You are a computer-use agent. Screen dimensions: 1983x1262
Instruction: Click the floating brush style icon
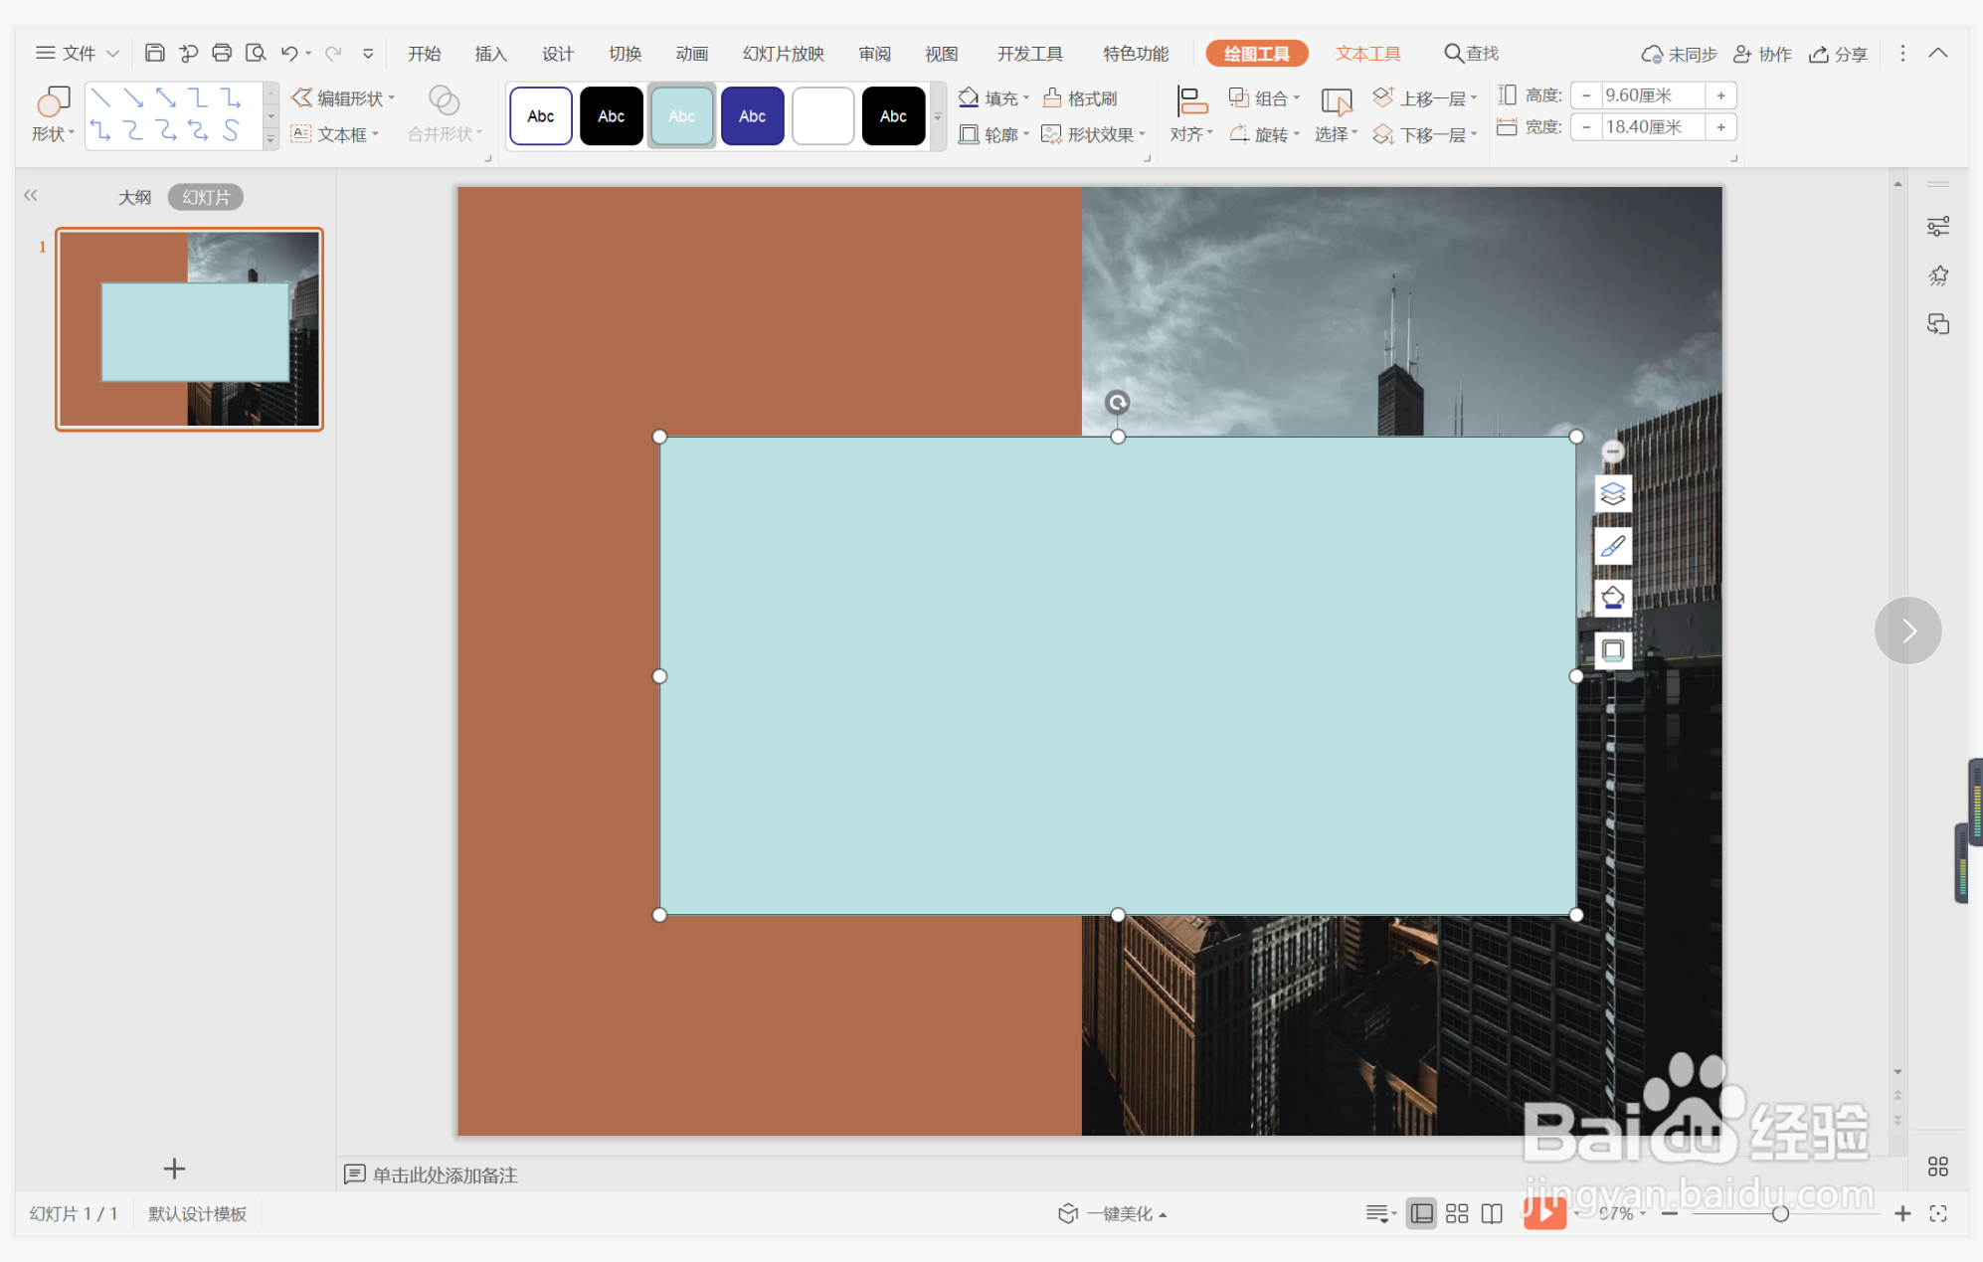point(1612,546)
